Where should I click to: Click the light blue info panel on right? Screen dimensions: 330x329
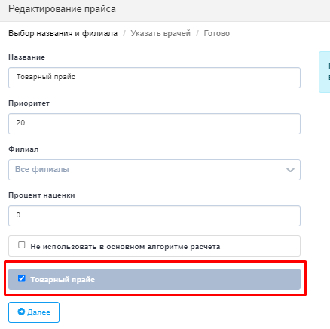point(325,72)
